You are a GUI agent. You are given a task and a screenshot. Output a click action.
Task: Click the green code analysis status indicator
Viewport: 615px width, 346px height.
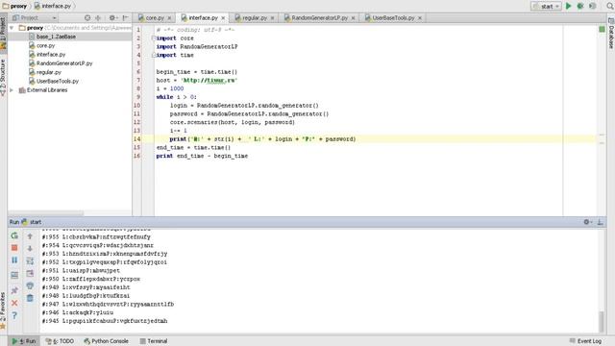[x=603, y=30]
